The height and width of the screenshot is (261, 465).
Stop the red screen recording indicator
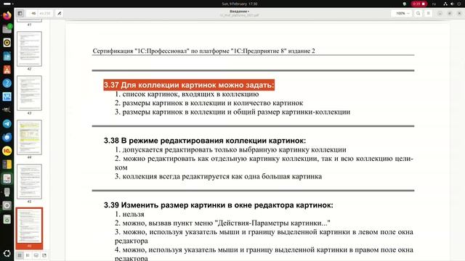click(419, 4)
